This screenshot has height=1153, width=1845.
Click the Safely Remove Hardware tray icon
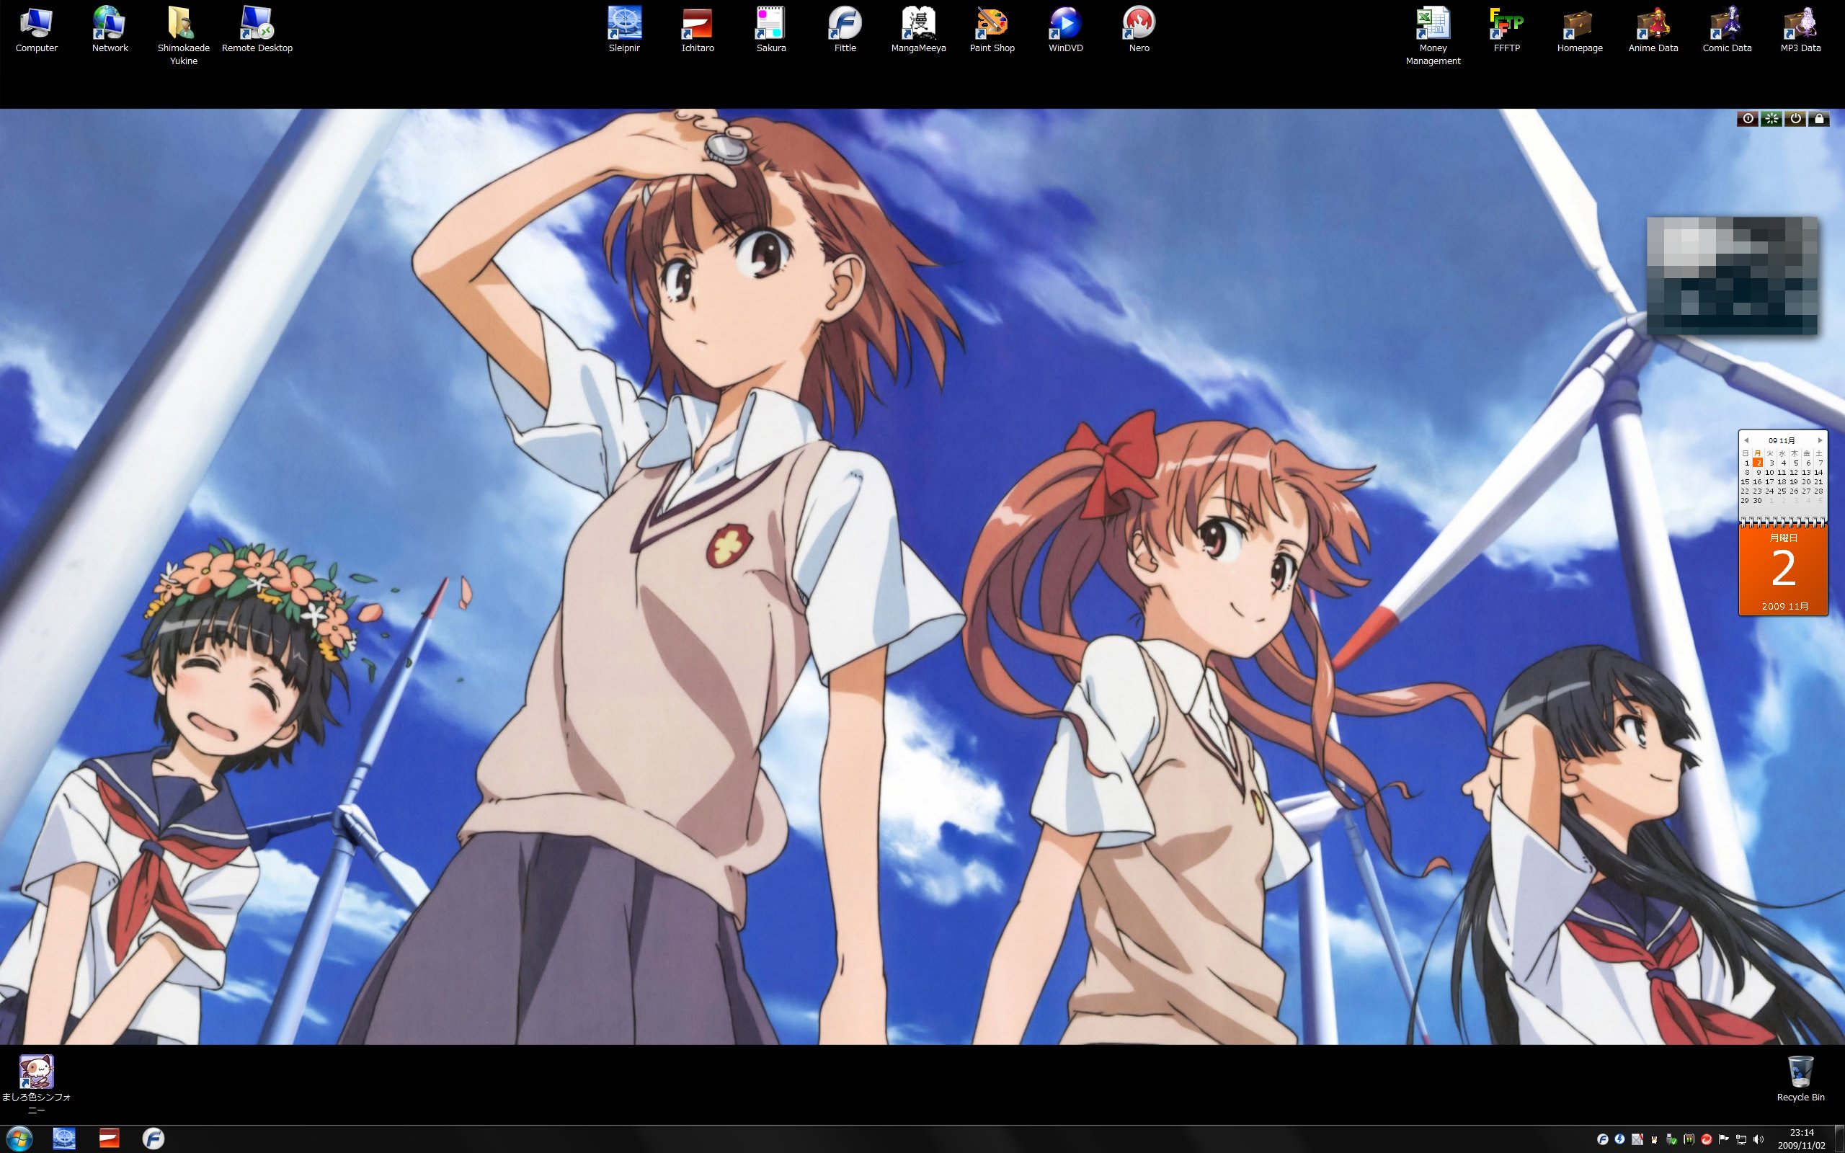click(1671, 1139)
